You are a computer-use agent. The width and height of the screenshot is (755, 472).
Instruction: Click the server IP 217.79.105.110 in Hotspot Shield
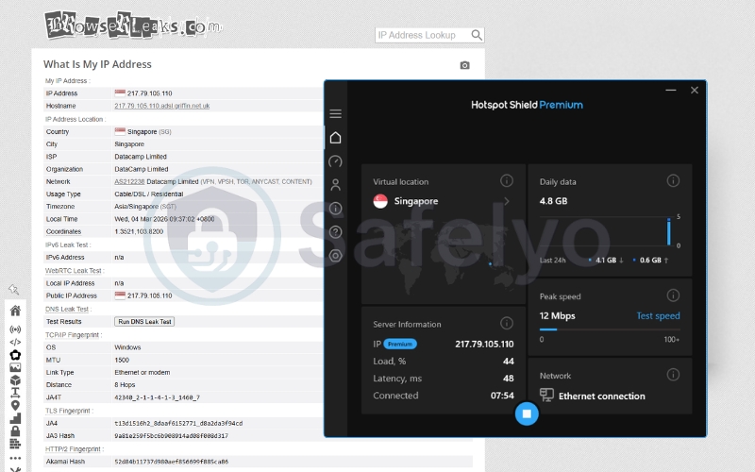[484, 345]
